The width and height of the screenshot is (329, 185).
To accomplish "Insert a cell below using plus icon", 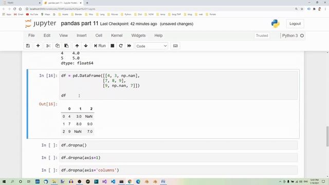I will (38, 46).
